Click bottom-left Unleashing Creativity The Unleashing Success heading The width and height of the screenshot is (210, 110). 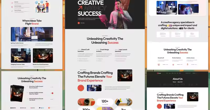click(x=32, y=80)
